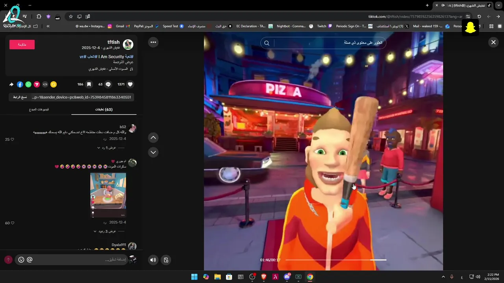Click show translation (عرض الترجمة)
The height and width of the screenshot is (283, 504).
(x=123, y=62)
